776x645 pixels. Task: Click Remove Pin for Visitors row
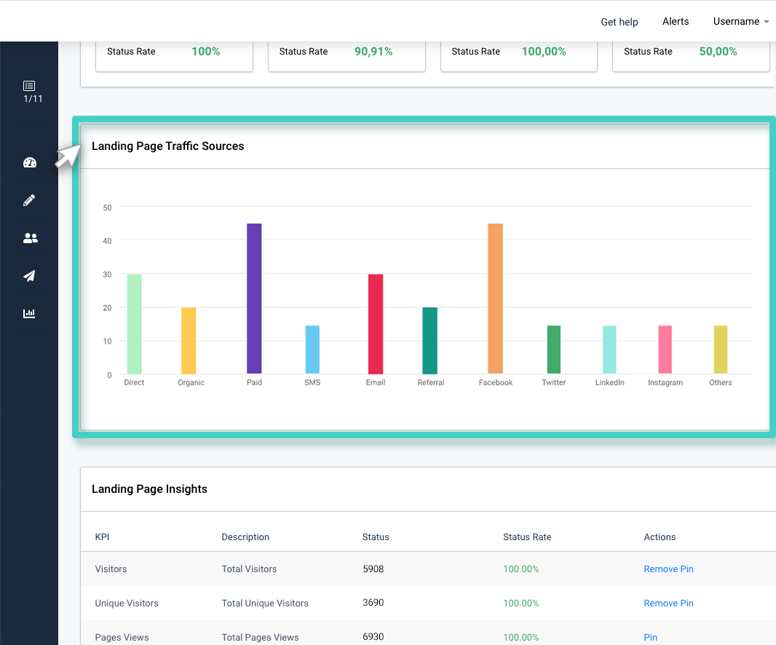pyautogui.click(x=668, y=569)
